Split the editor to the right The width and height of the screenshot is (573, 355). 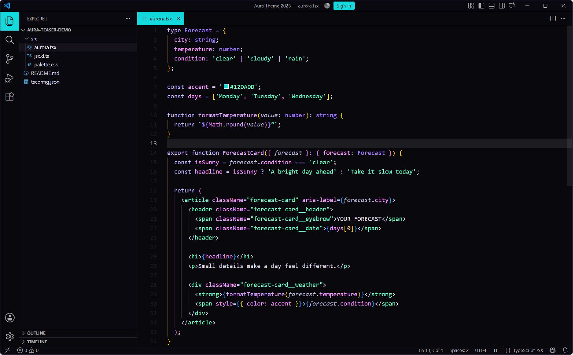[553, 18]
